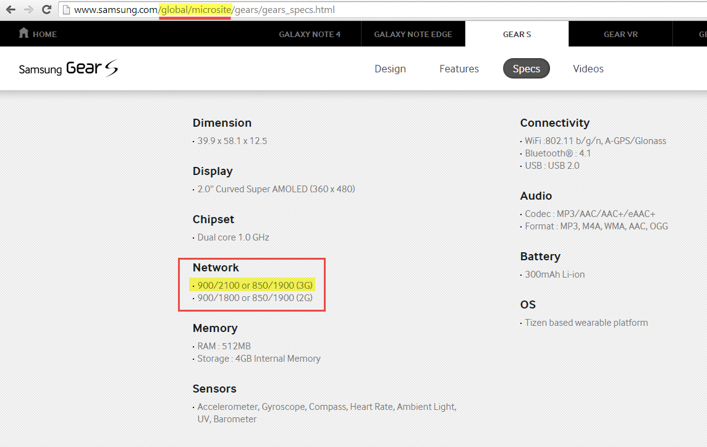This screenshot has height=447, width=707.
Task: Click the WiFi 802.11 b/g/n line
Action: [595, 141]
